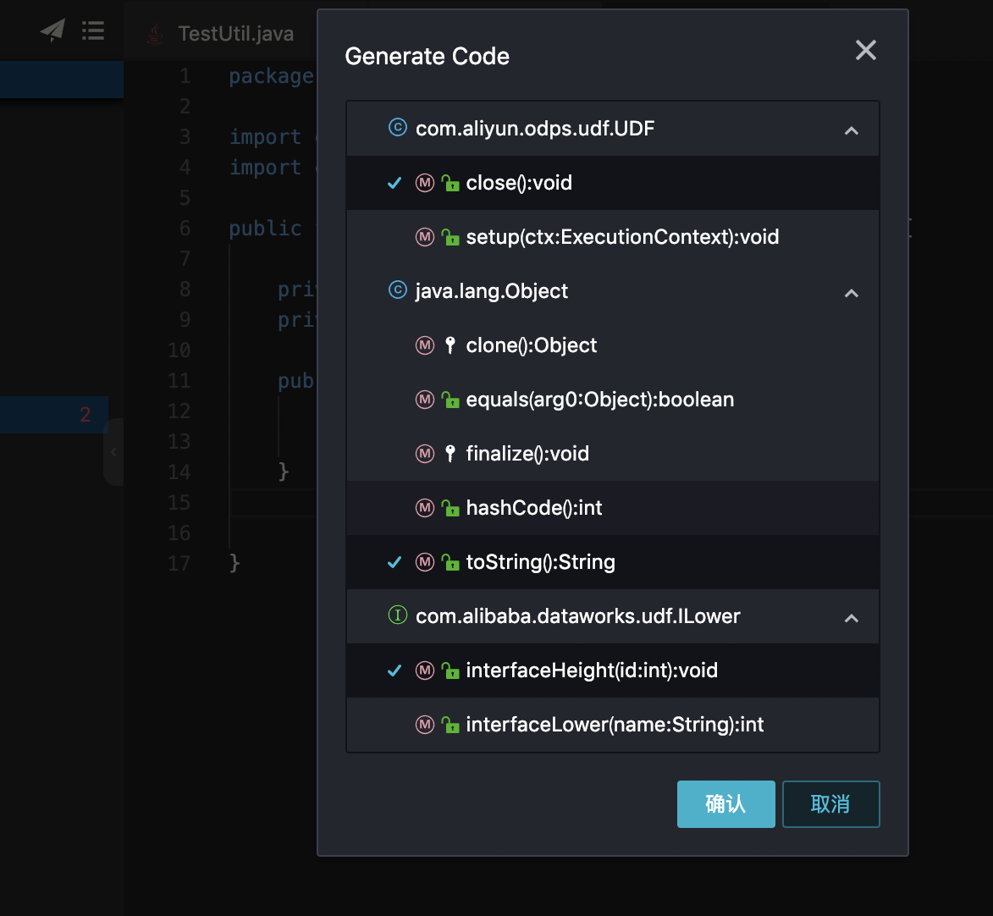This screenshot has width=993, height=916.
Task: Click the 取消 cancel button
Action: [x=830, y=804]
